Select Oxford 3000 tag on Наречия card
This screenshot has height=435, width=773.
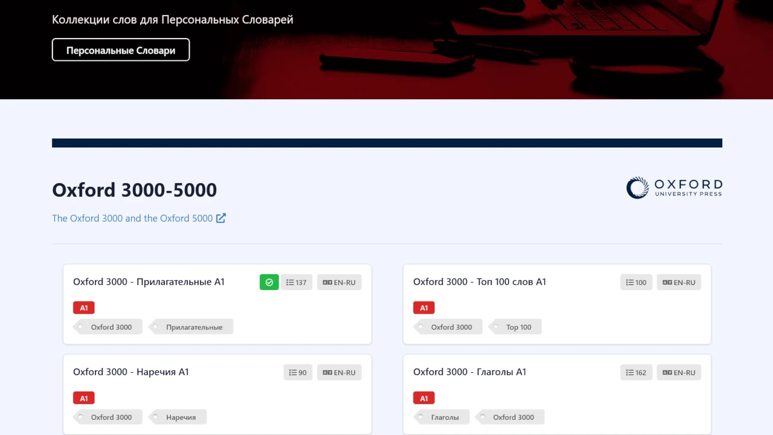pyautogui.click(x=107, y=417)
